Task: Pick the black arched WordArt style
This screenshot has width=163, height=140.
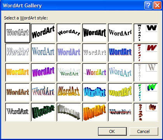Action: (x=69, y=33)
